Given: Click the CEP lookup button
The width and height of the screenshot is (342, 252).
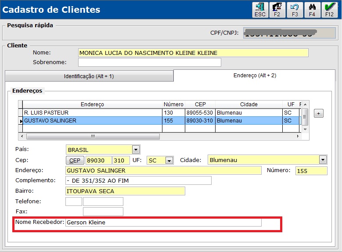Looking at the screenshot, I should coord(75,160).
